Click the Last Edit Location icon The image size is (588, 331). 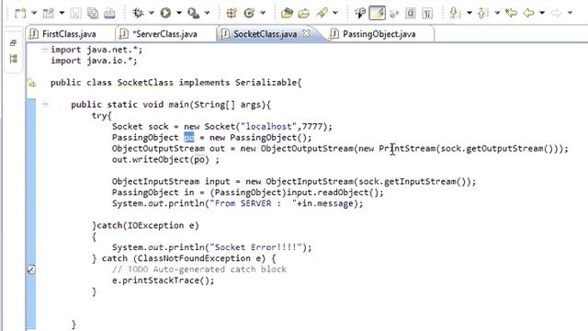point(511,13)
